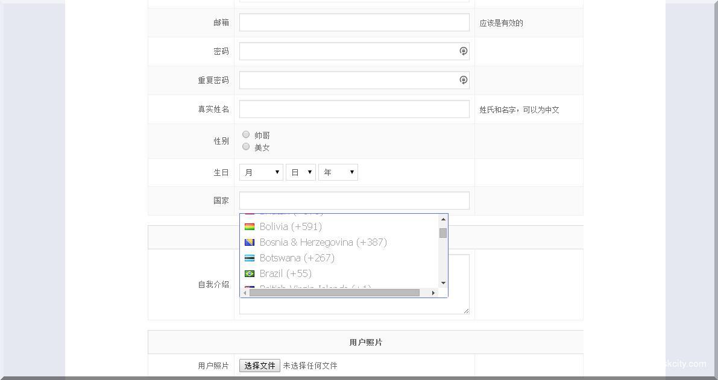The image size is (718, 380).
Task: Click the country list scroll-down arrow
Action: click(x=443, y=283)
